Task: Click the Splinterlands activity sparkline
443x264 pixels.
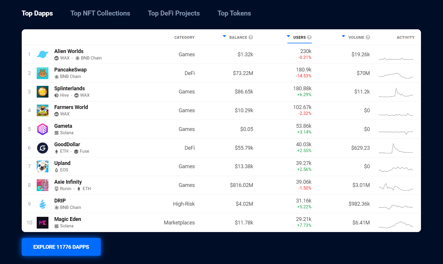Action: point(396,93)
